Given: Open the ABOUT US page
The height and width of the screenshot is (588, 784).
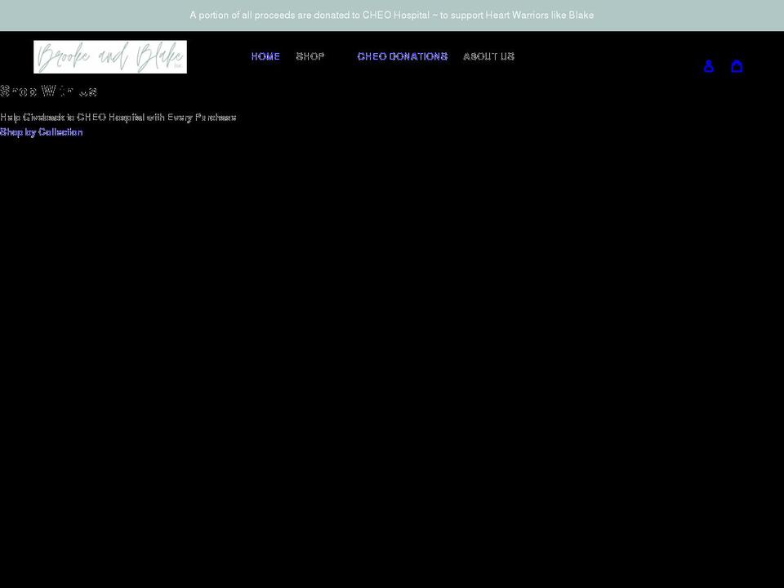Looking at the screenshot, I should (488, 56).
